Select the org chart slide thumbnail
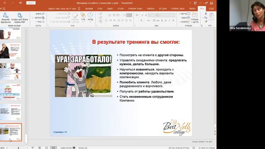265x149 pixels. [x=10, y=92]
